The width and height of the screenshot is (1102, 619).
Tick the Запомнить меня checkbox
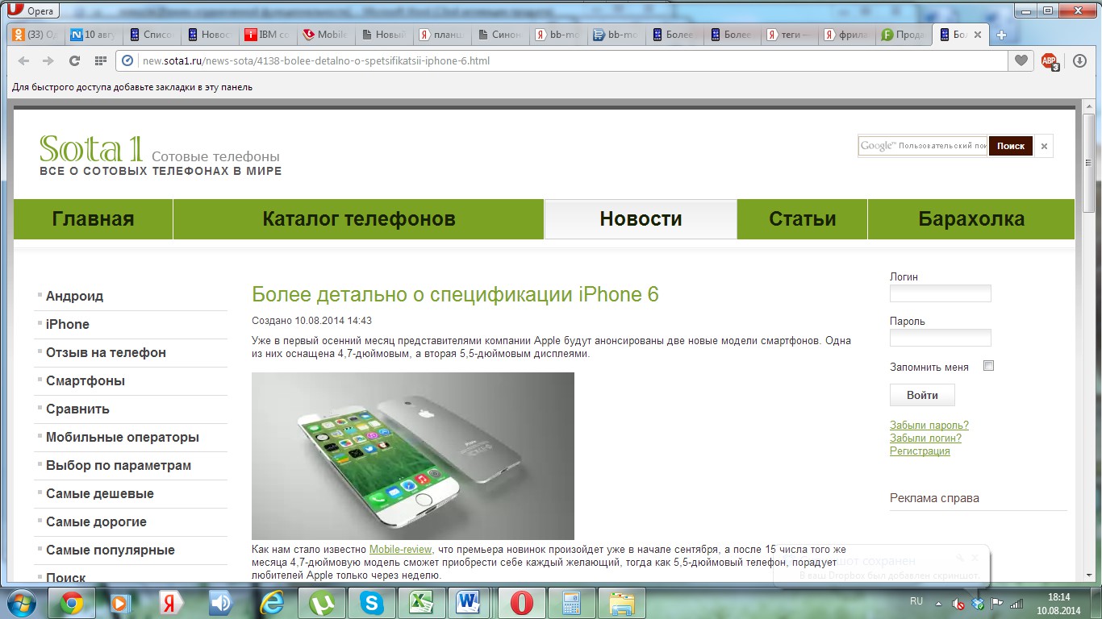pyautogui.click(x=988, y=366)
